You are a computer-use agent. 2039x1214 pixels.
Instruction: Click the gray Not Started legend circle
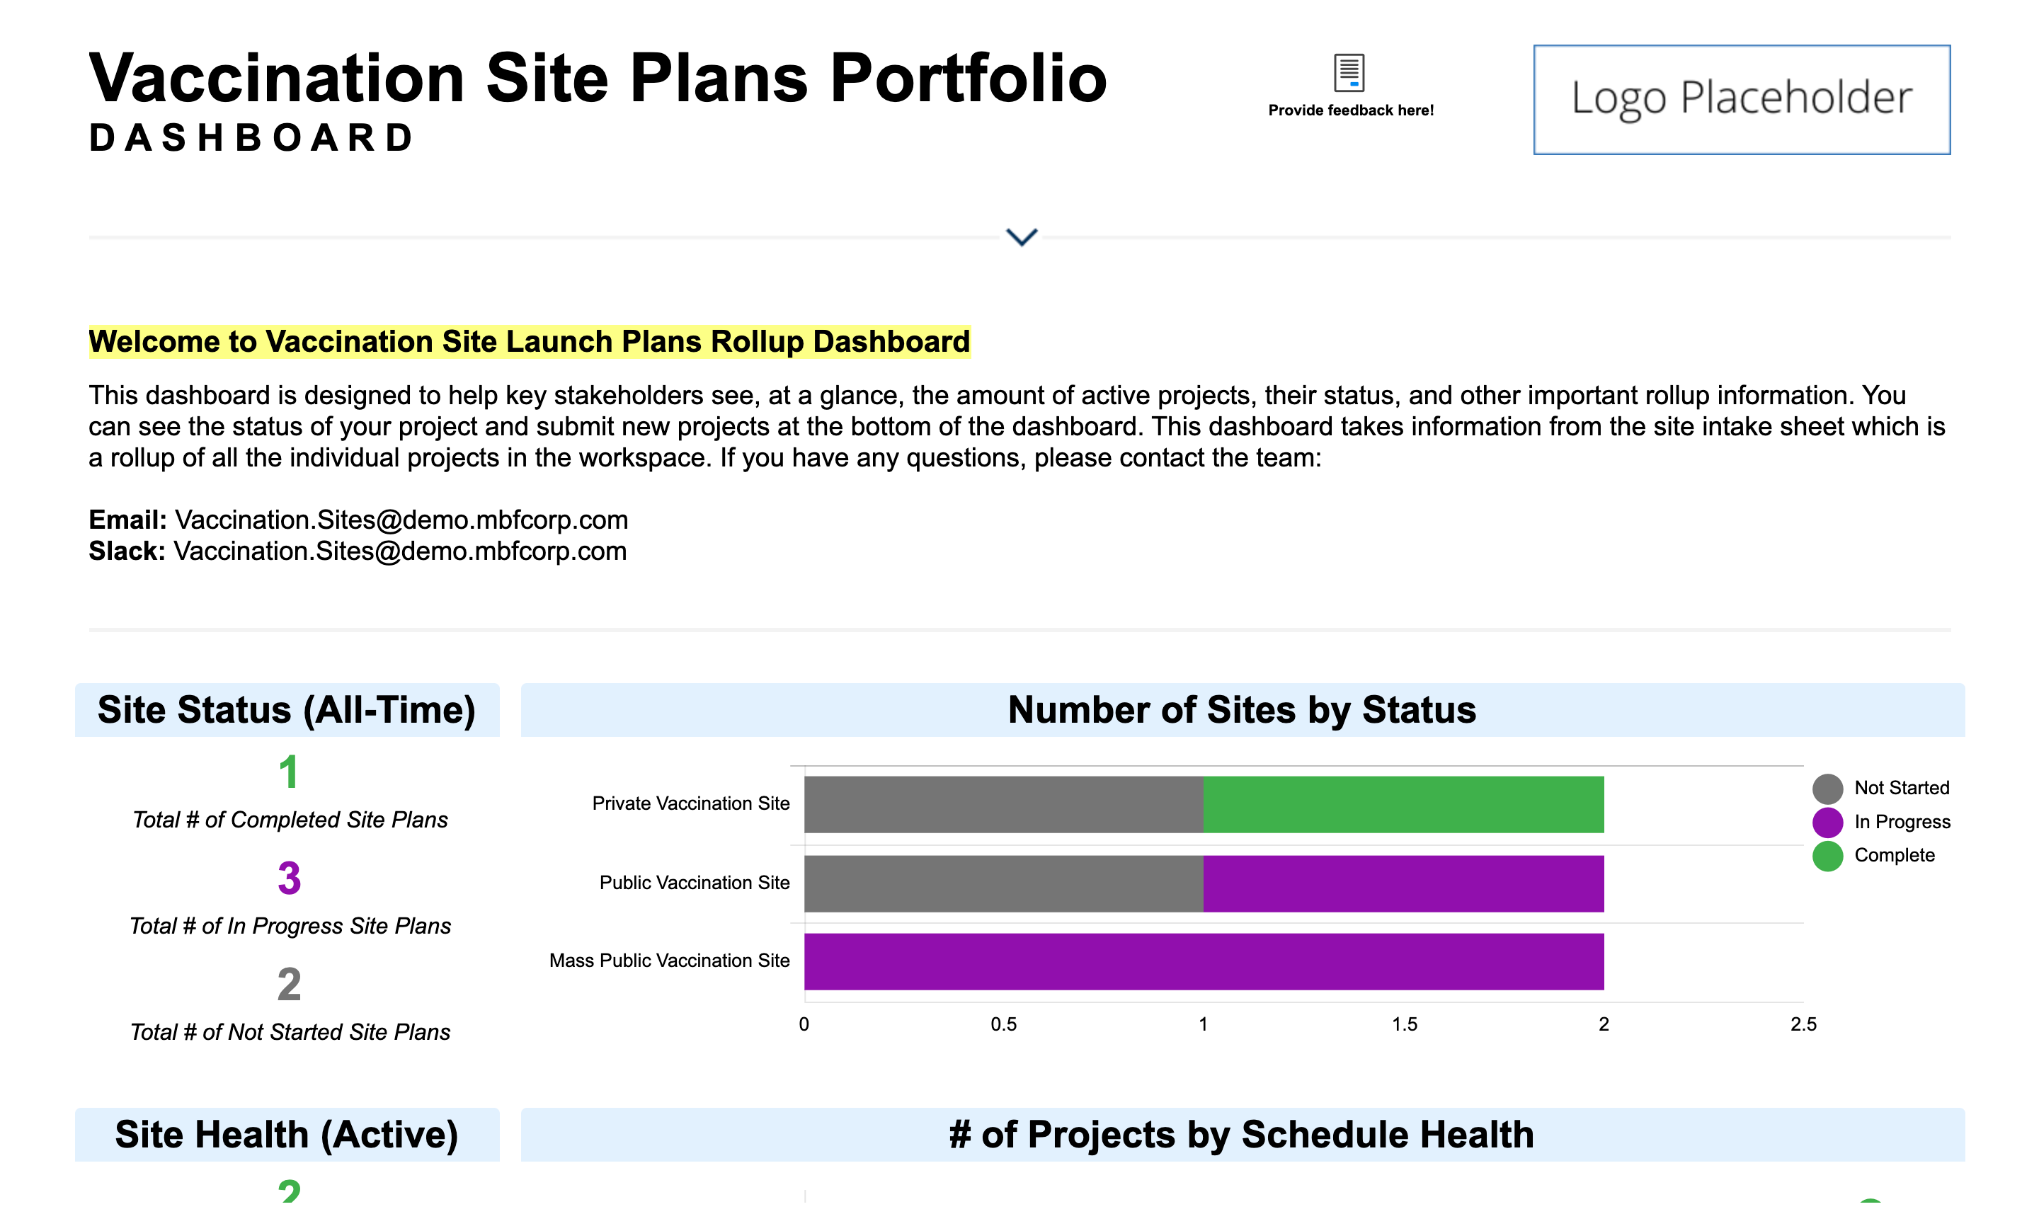tap(1827, 789)
